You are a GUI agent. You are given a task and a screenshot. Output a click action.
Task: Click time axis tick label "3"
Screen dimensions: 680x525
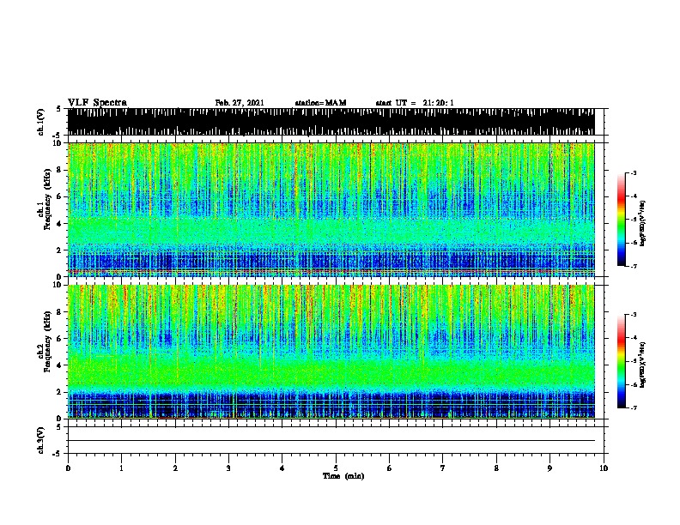[x=228, y=468]
